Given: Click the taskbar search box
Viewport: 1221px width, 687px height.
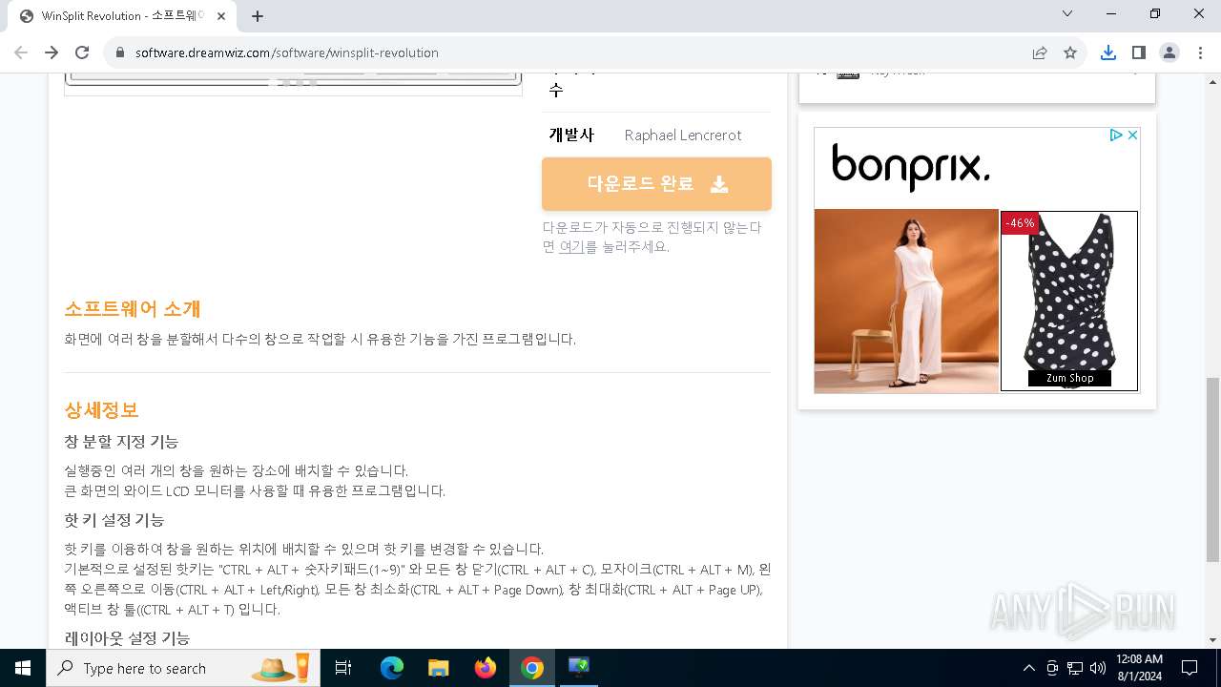Looking at the screenshot, I should click(x=182, y=668).
